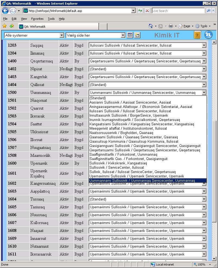Click the list view icon beside page selector
Viewport: 218px width, 268px height.
pyautogui.click(x=130, y=35)
